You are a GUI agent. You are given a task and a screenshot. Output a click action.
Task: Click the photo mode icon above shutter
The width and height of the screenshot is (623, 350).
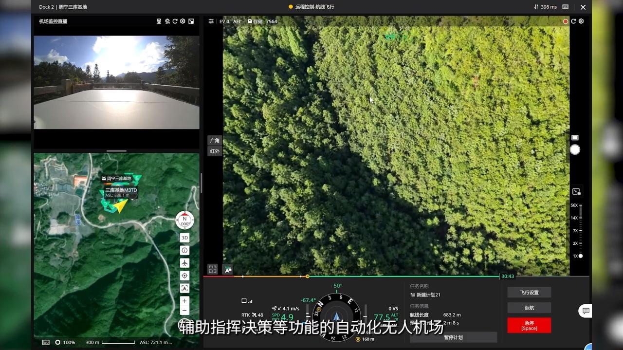[575, 138]
